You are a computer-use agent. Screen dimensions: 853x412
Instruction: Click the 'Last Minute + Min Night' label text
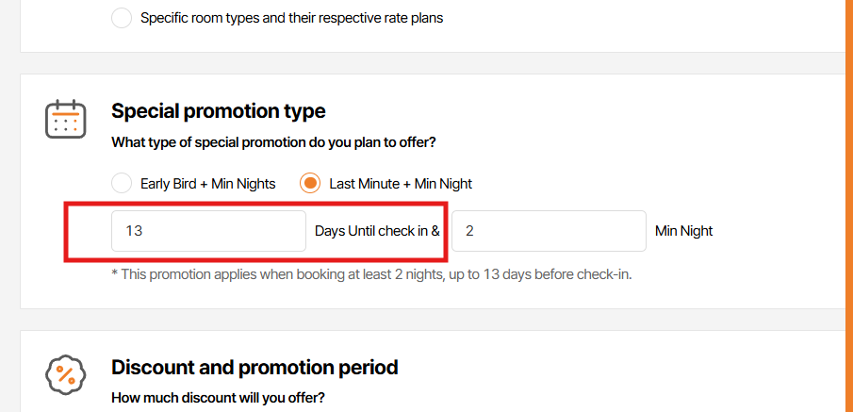401,184
